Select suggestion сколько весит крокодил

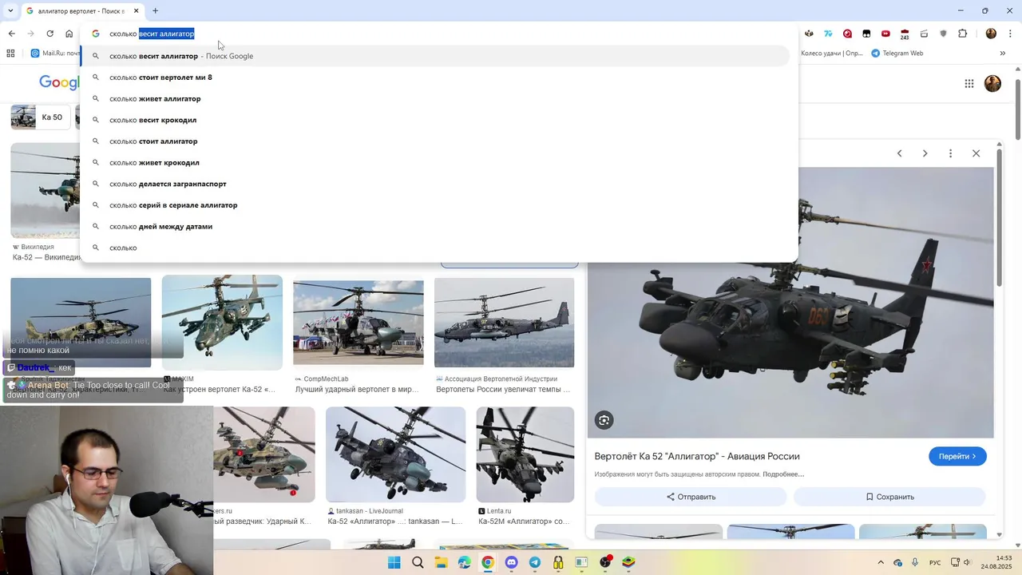tap(434, 120)
